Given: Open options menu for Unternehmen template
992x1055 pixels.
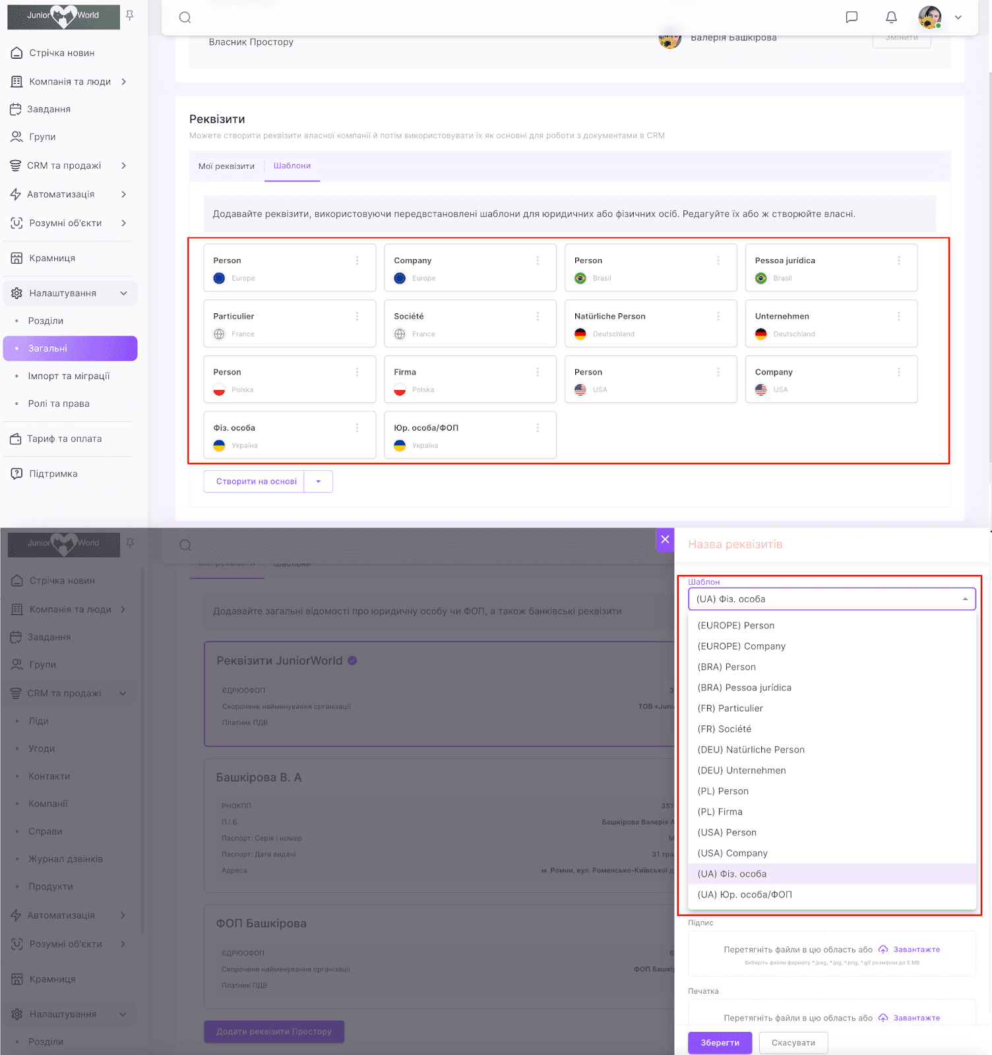Looking at the screenshot, I should [898, 316].
